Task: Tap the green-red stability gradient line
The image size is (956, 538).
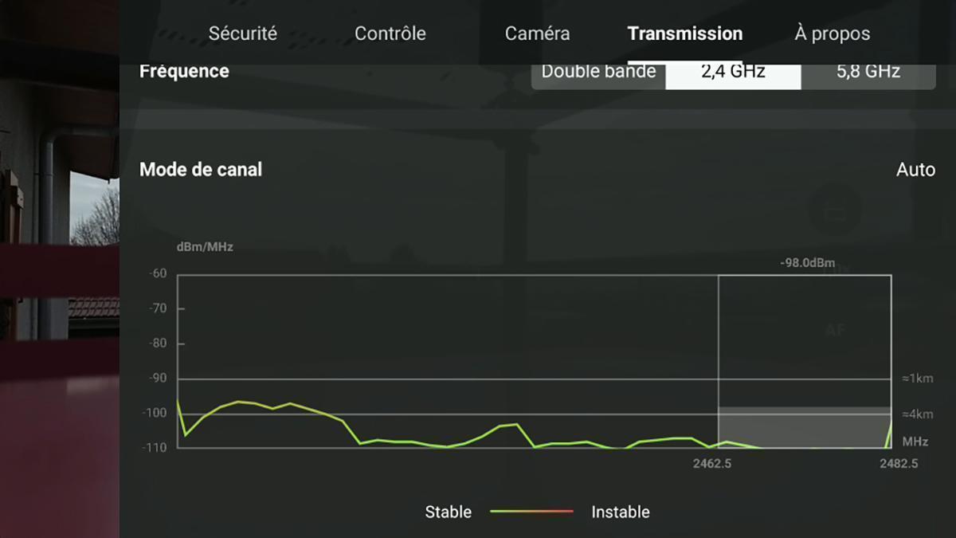Action: point(531,511)
